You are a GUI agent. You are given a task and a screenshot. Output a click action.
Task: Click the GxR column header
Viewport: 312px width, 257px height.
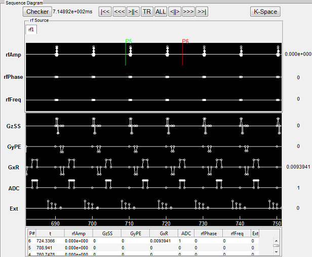164,233
